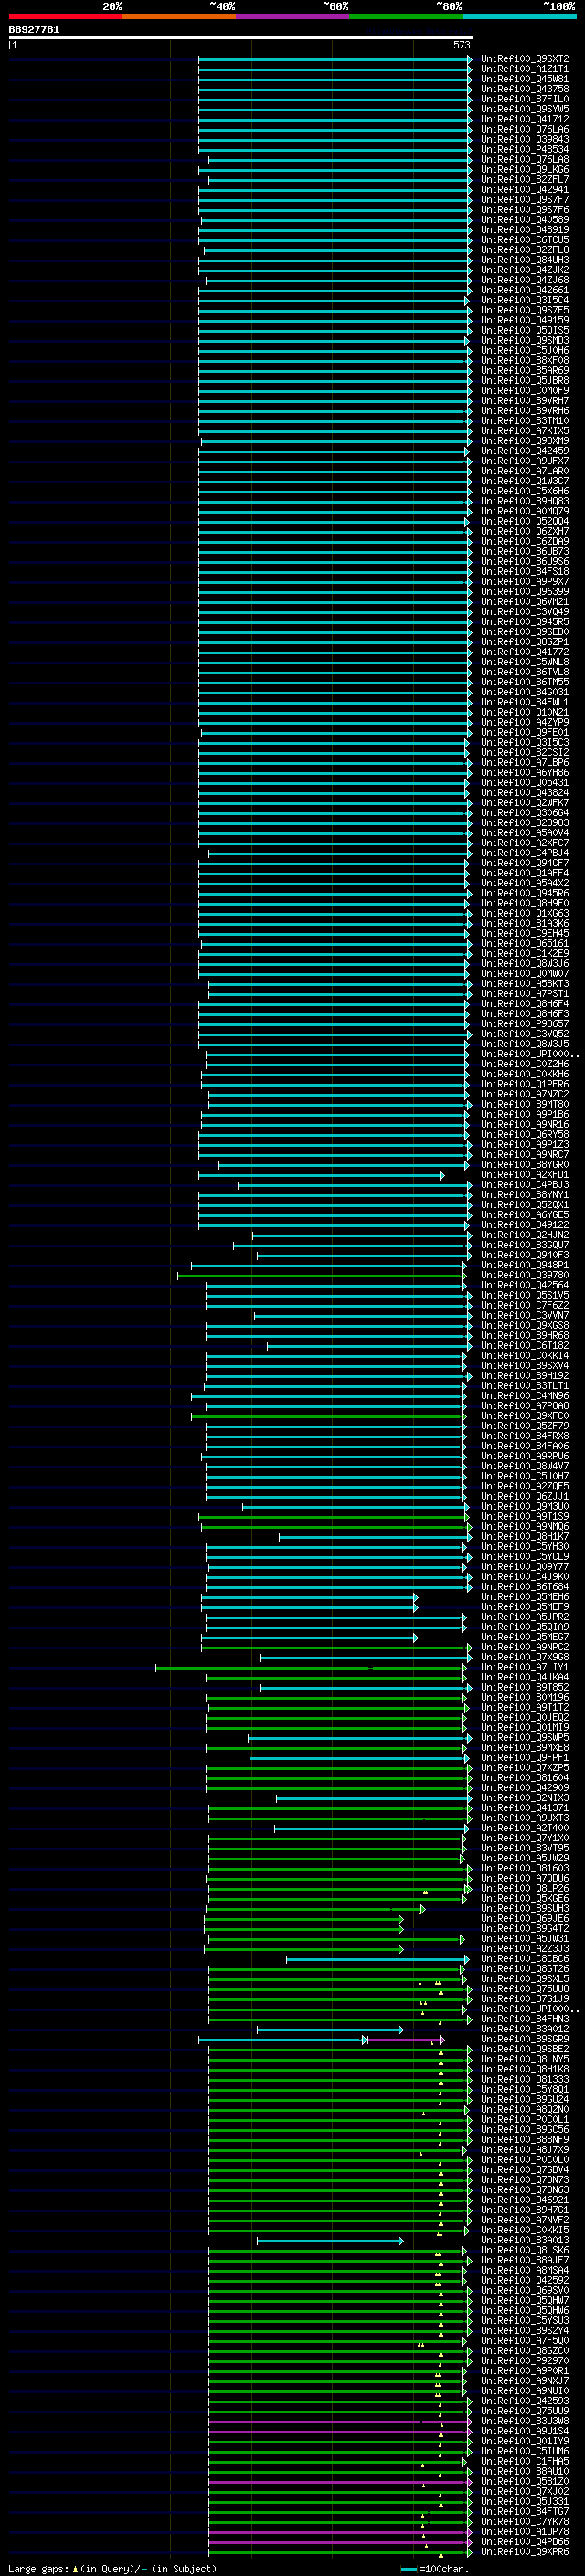Select the UniRef100_A1DP78 hit label
This screenshot has width=585, height=2576.
click(525, 2531)
